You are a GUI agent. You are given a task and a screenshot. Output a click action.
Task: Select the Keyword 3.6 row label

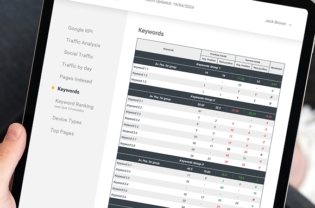click(118, 196)
